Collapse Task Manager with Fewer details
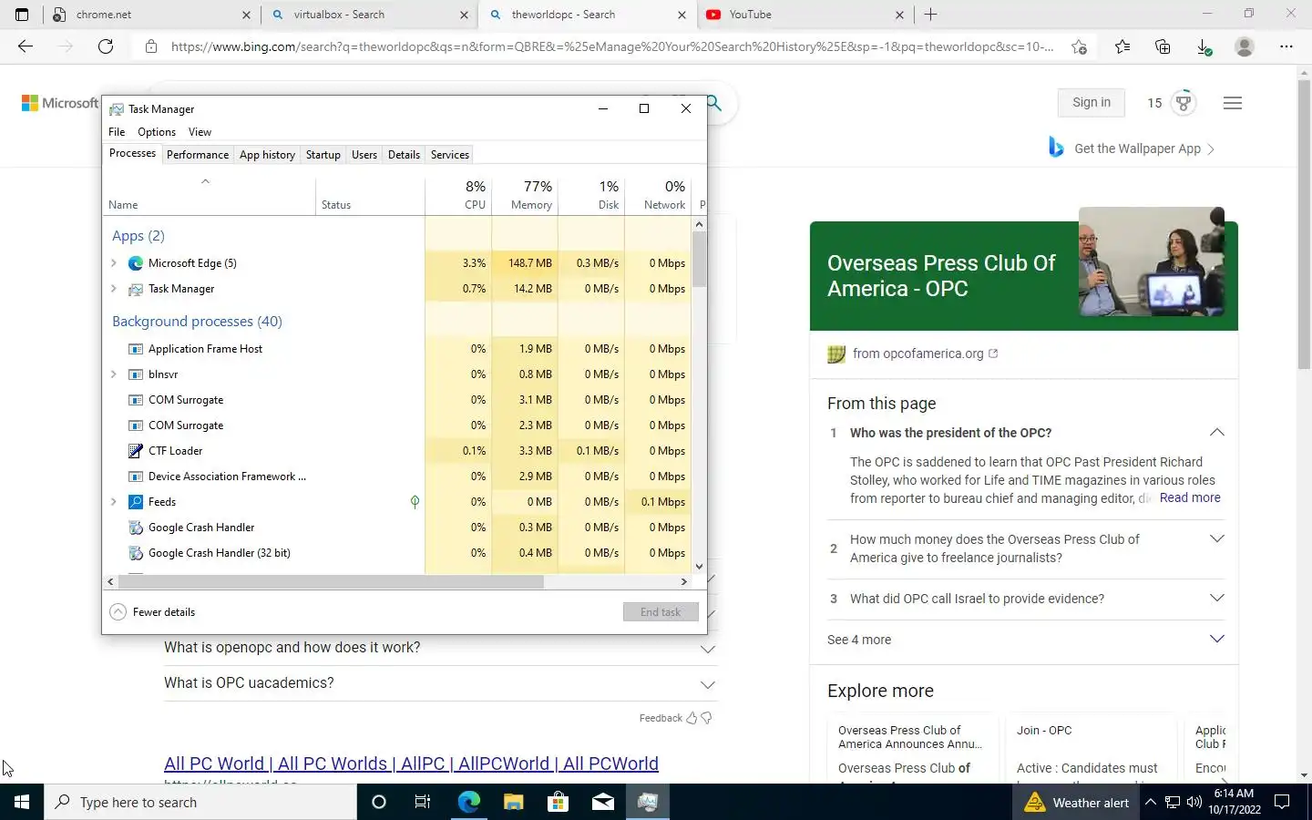The height and width of the screenshot is (820, 1312). click(152, 612)
